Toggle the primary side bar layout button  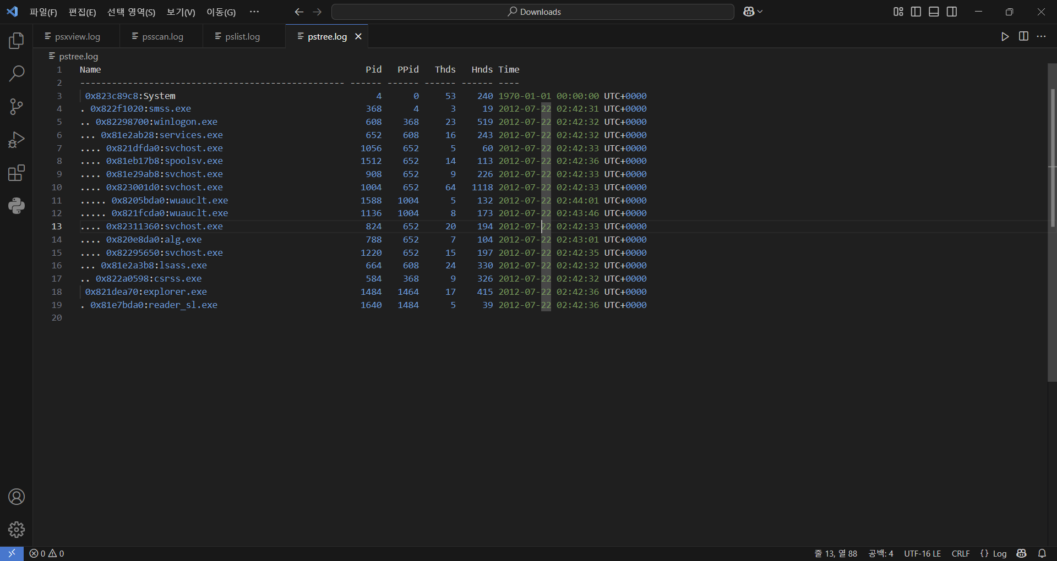pyautogui.click(x=916, y=12)
